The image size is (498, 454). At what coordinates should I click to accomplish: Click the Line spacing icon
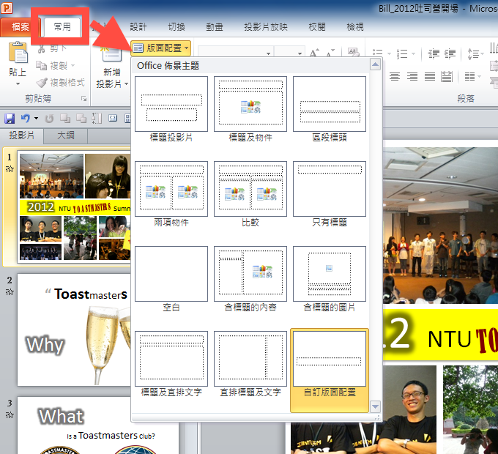[473, 53]
